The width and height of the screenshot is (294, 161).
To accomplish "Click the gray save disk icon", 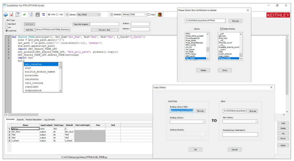I will pos(38,15).
